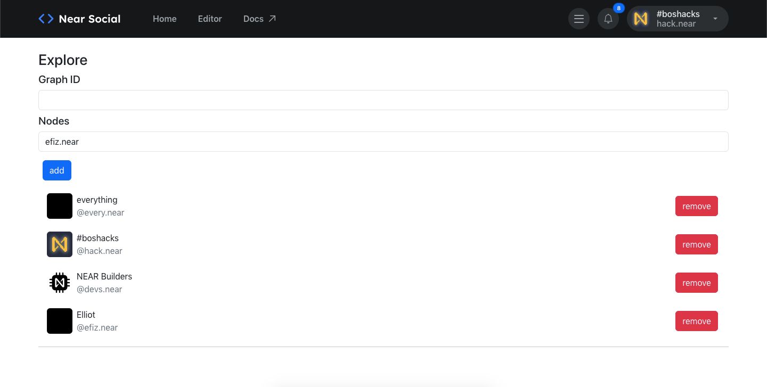Click the 'Nodes' label
767x387 pixels.
tap(54, 121)
